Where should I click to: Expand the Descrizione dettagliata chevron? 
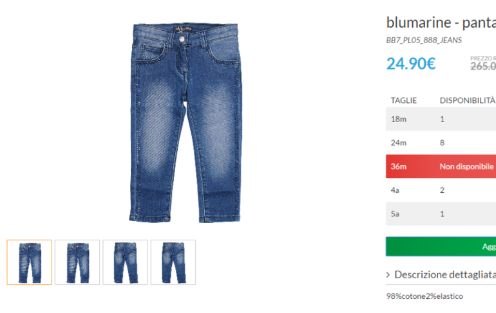388,275
